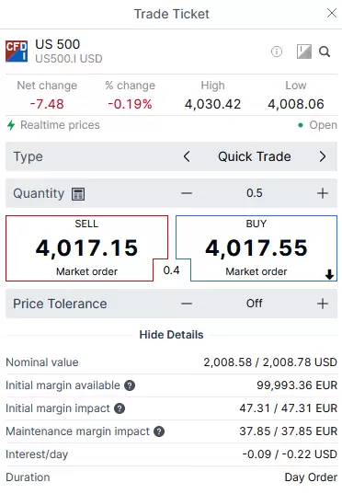
Task: Decrease quantity with minus button
Action: click(x=187, y=193)
